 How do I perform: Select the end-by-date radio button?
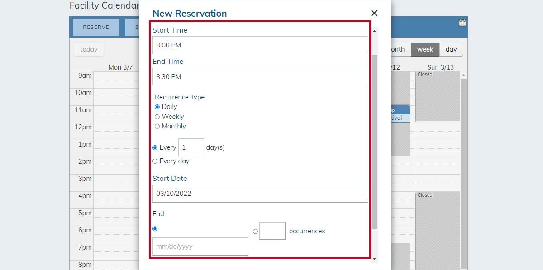(x=155, y=229)
